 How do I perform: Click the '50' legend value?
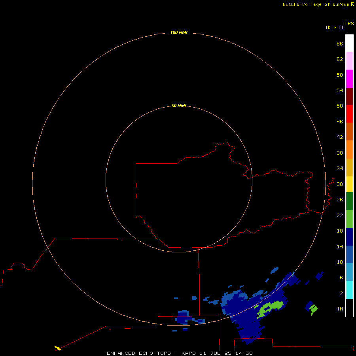[x=340, y=106]
